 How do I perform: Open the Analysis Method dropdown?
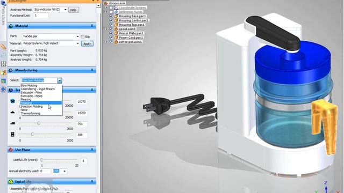(65, 10)
